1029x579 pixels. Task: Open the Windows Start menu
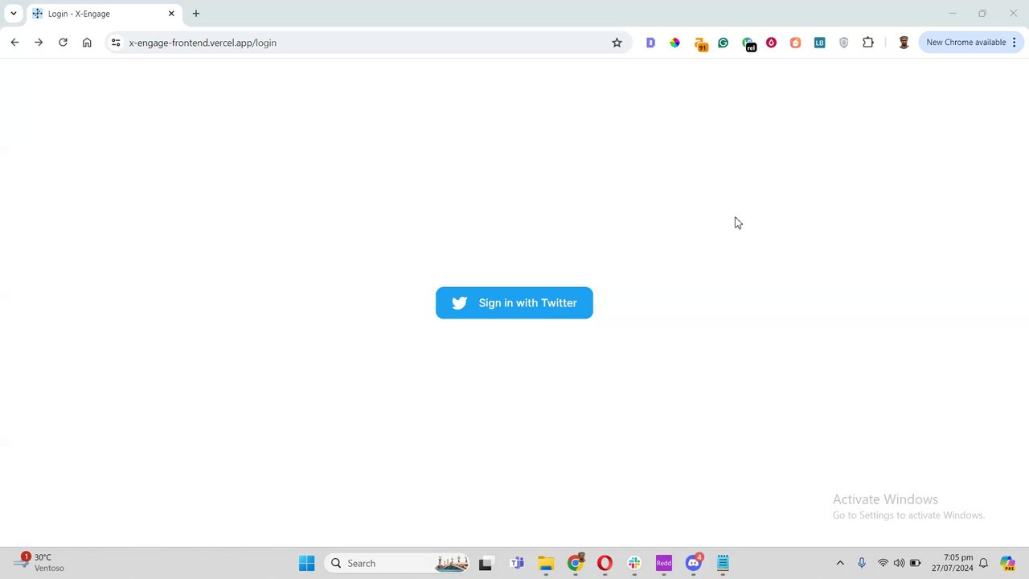307,563
